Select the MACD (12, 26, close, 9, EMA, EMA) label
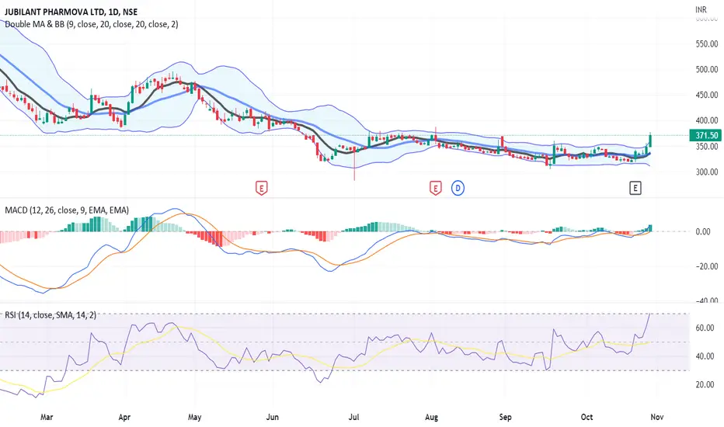The height and width of the screenshot is (427, 724). click(67, 210)
